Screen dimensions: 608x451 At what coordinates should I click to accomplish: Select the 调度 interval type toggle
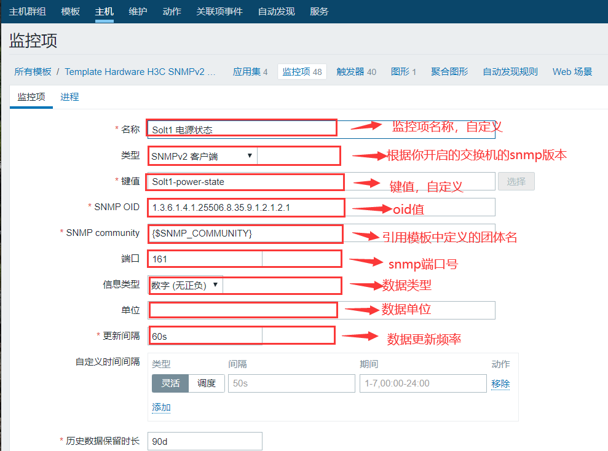(x=207, y=383)
